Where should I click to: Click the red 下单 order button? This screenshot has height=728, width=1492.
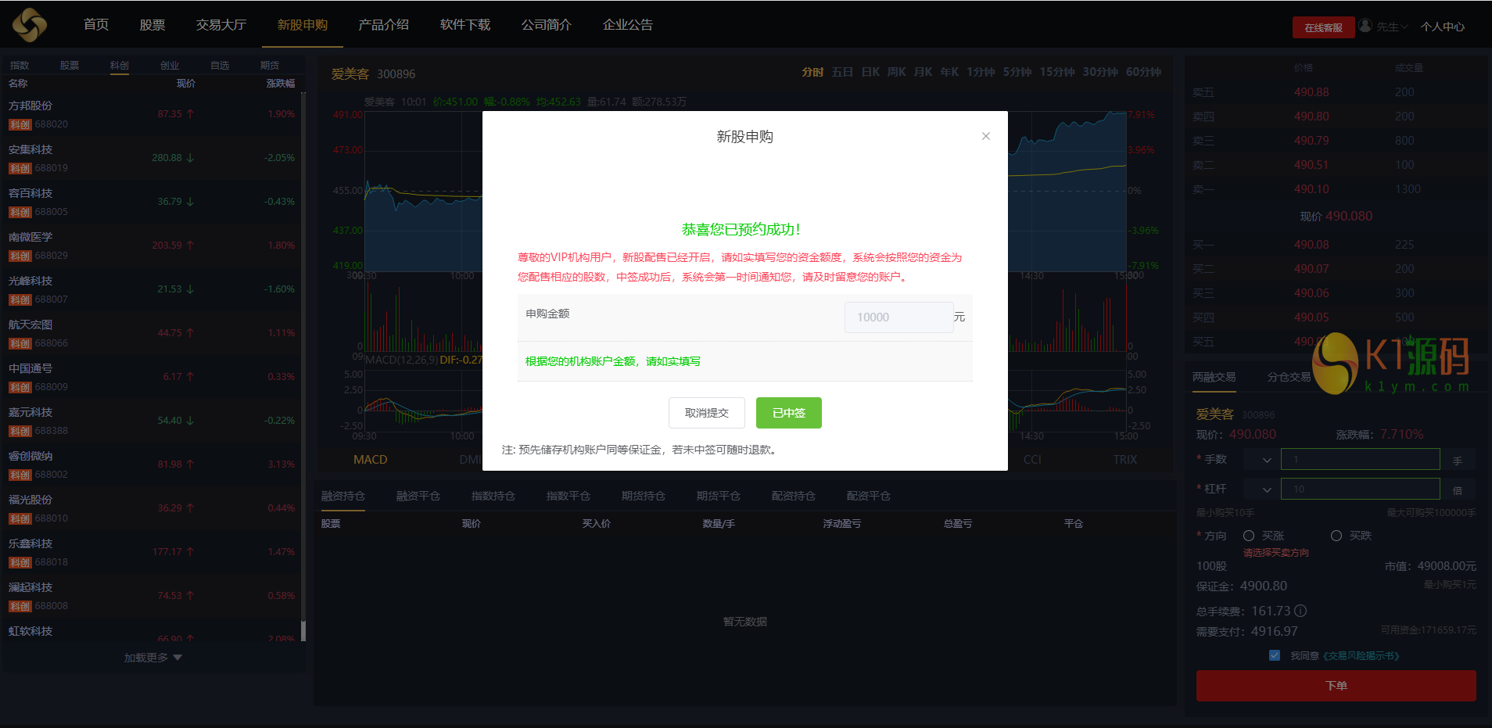1336,686
